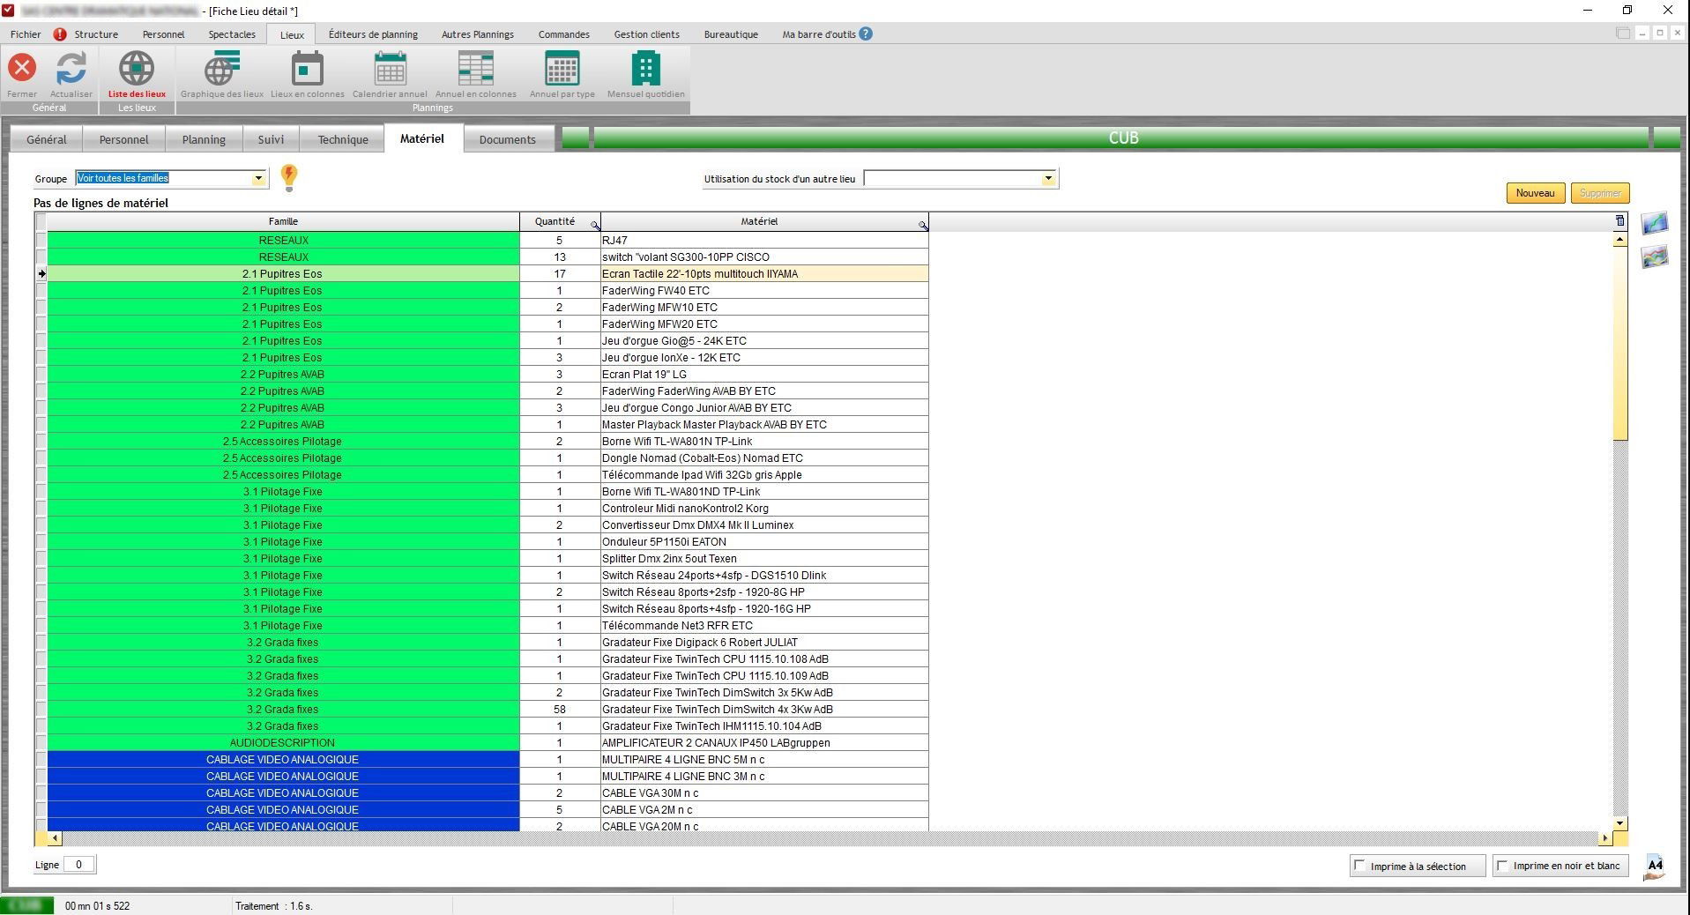Click the Quantité column search icon
The width and height of the screenshot is (1690, 915).
pyautogui.click(x=595, y=226)
